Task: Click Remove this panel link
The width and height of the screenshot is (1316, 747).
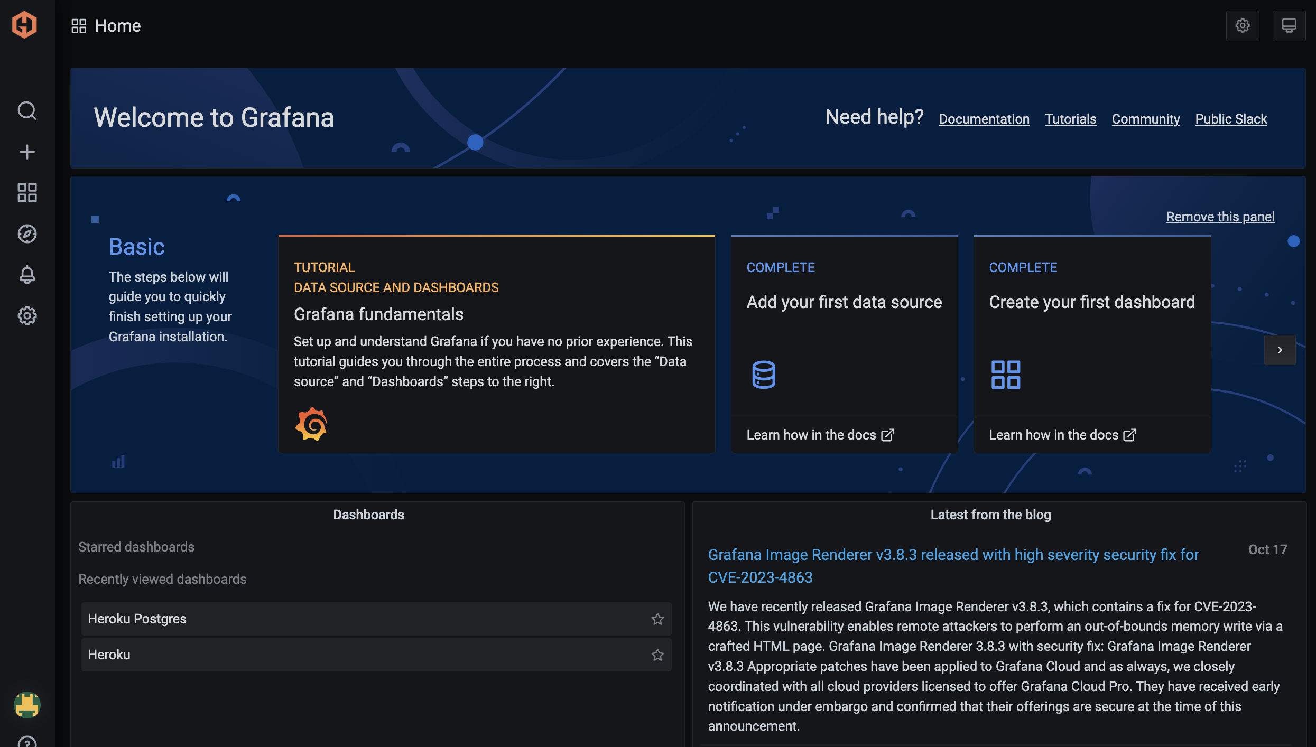Action: [1220, 217]
